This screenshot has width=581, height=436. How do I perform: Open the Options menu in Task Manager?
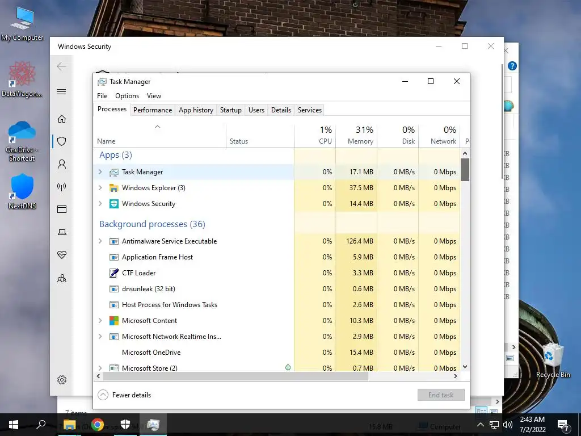click(127, 96)
